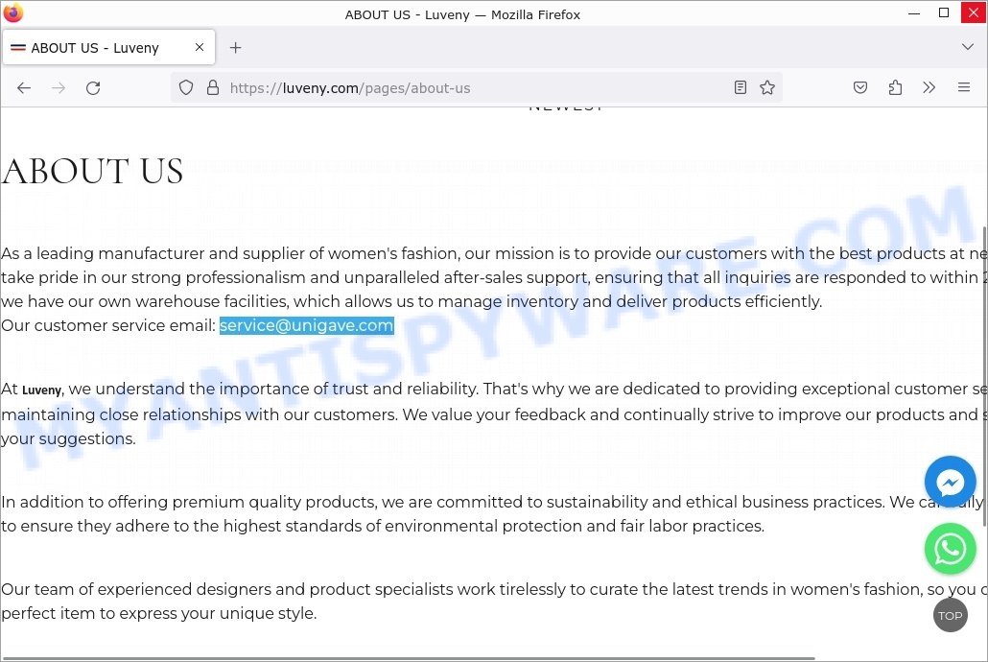Viewport: 988px width, 662px height.
Task: Click the address bar URL field
Action: coord(476,87)
